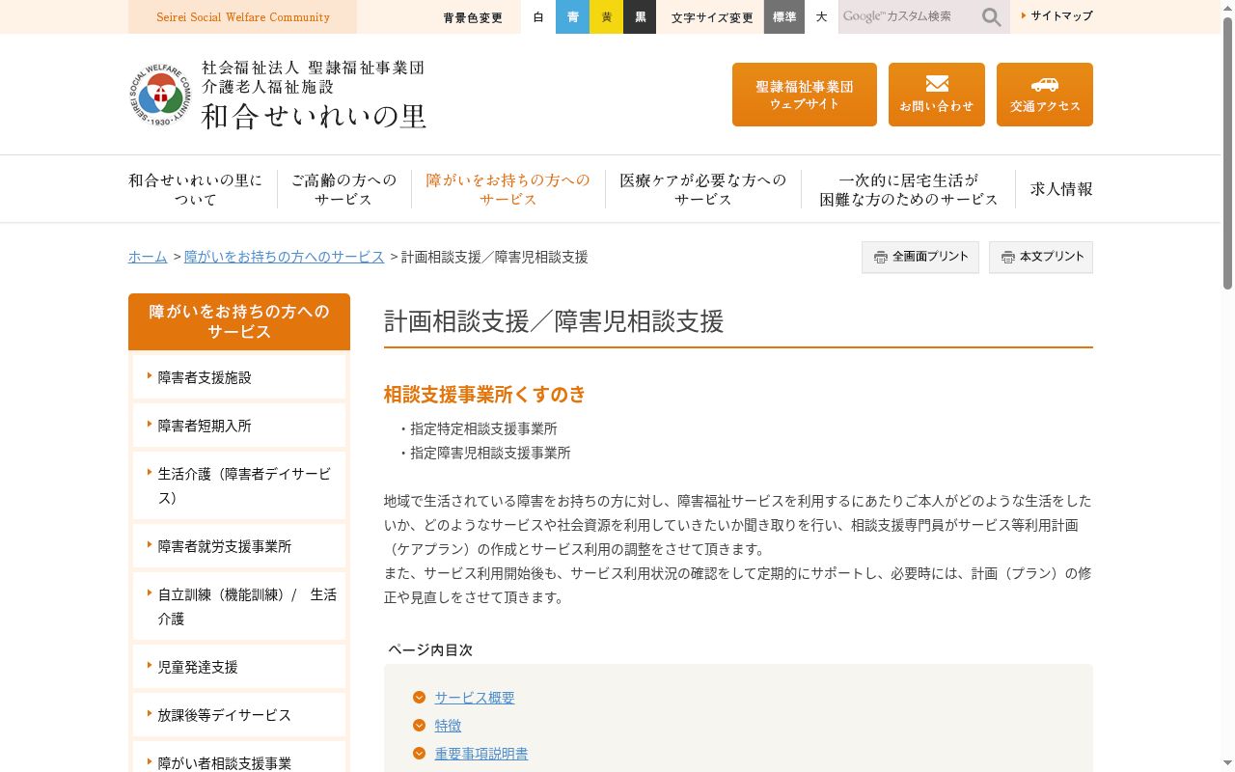Jump to 特徴 section link

(x=448, y=726)
